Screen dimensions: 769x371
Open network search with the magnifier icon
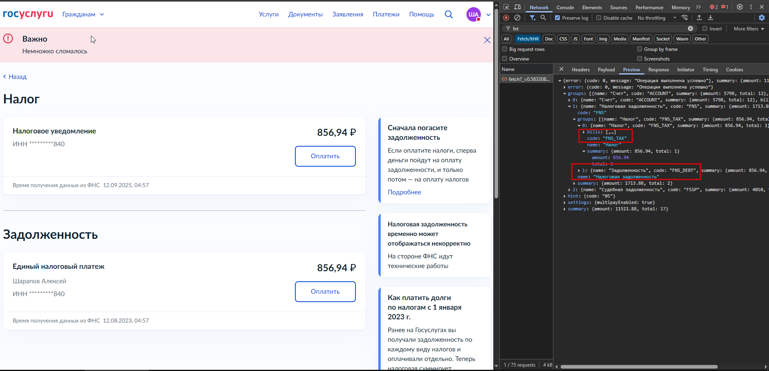pos(543,18)
